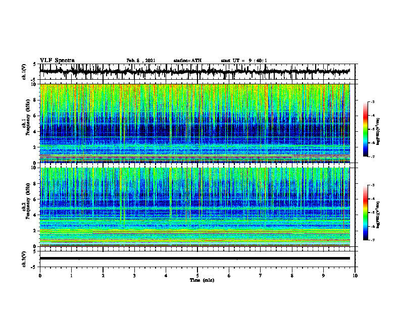Click the "ch.3(V)" axis label
The height and width of the screenshot is (309, 400).
click(24, 259)
